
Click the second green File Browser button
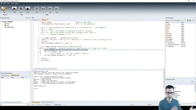(x=190, y=20)
